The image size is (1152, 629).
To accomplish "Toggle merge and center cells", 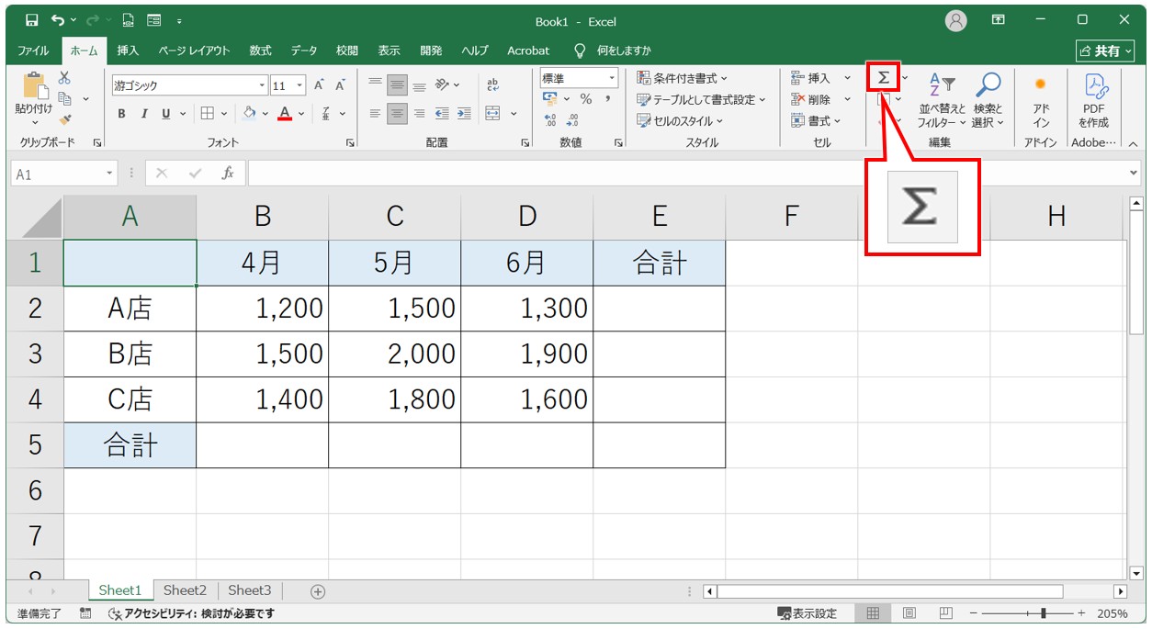I will click(x=493, y=113).
